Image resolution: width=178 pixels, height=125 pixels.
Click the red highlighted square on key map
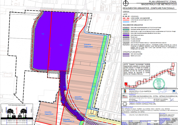(x=126, y=84)
